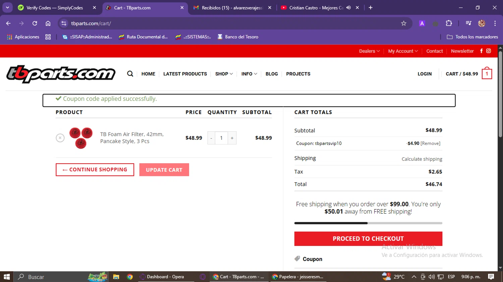Viewport: 503px width, 282px height.
Task: Open the bookmarks grid icon
Action: 48,37
